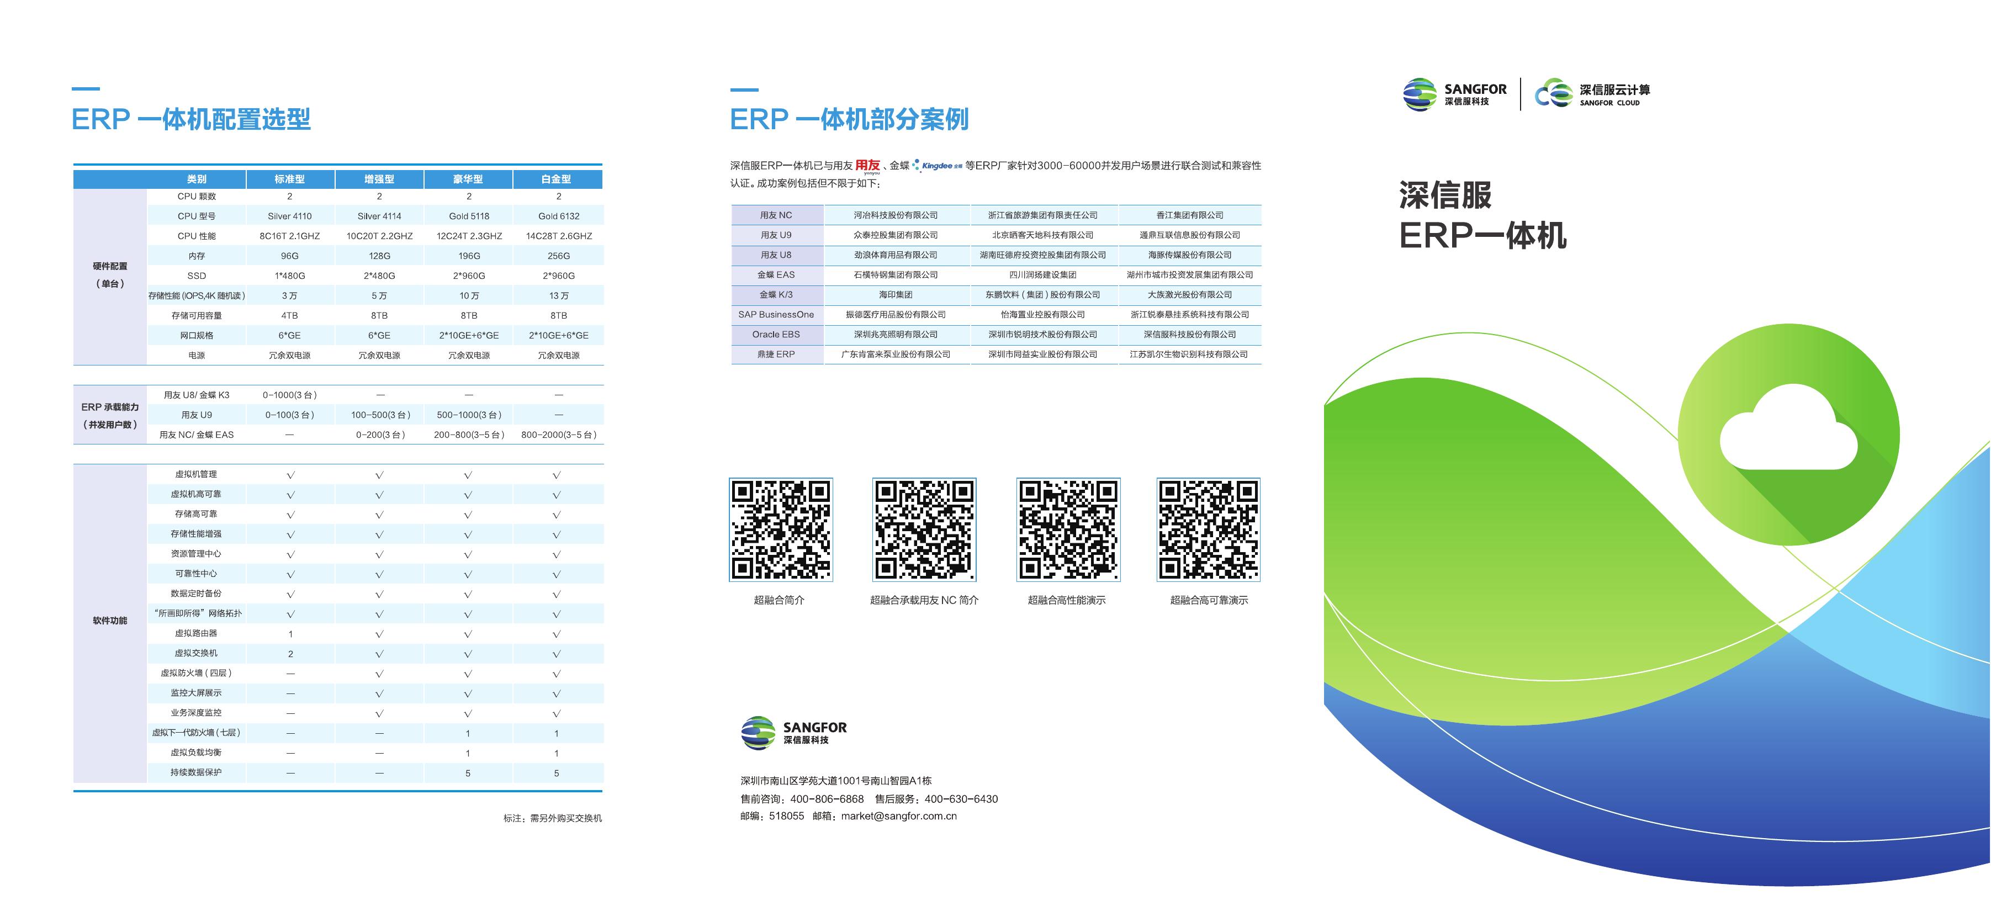
Task: Click the ERP 承载能力 section label
Action: [x=110, y=416]
